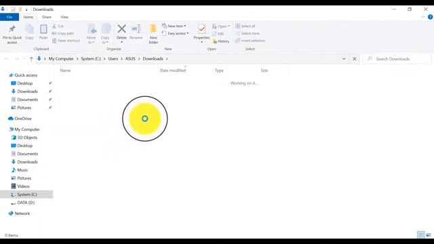Open Videos folder in navigation pane
This screenshot has width=434, height=244.
click(23, 186)
